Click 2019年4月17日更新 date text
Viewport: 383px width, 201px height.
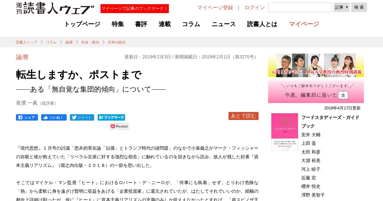click(x=342, y=108)
